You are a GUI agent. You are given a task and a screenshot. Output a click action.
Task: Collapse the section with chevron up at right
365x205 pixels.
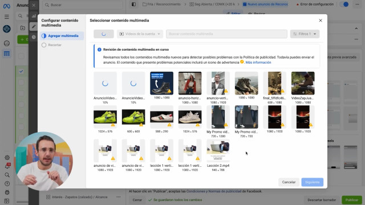click(356, 28)
